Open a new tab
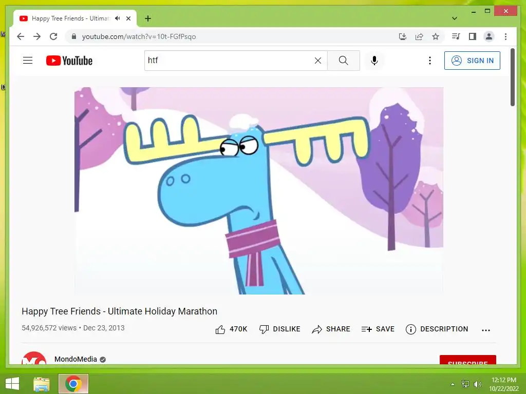 [148, 18]
